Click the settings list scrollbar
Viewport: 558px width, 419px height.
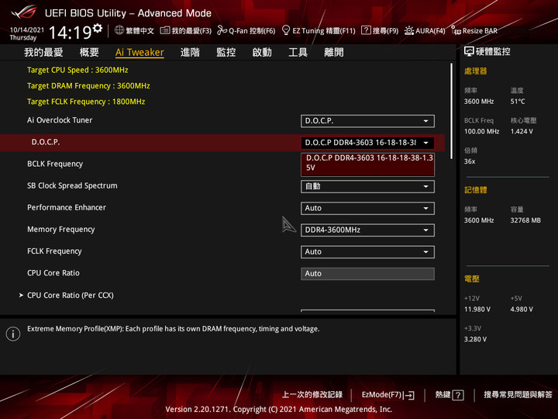tap(451, 111)
